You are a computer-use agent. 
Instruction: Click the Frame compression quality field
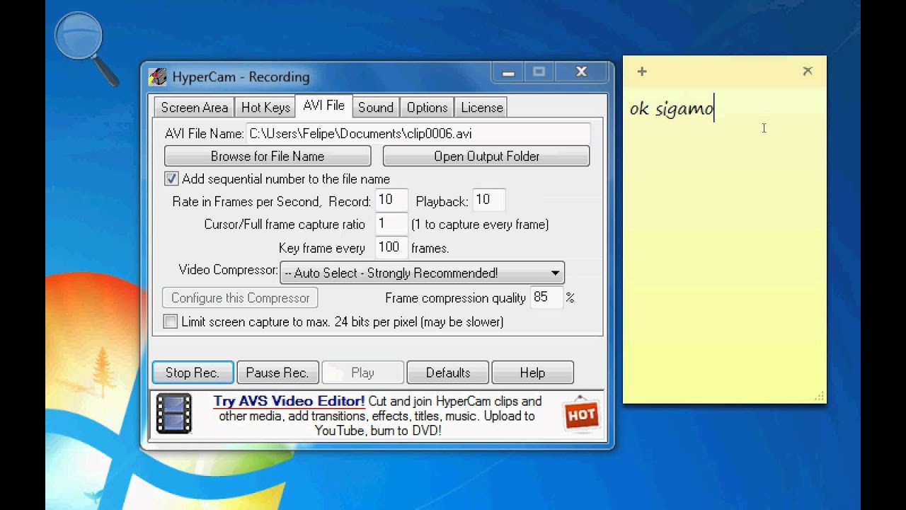546,297
